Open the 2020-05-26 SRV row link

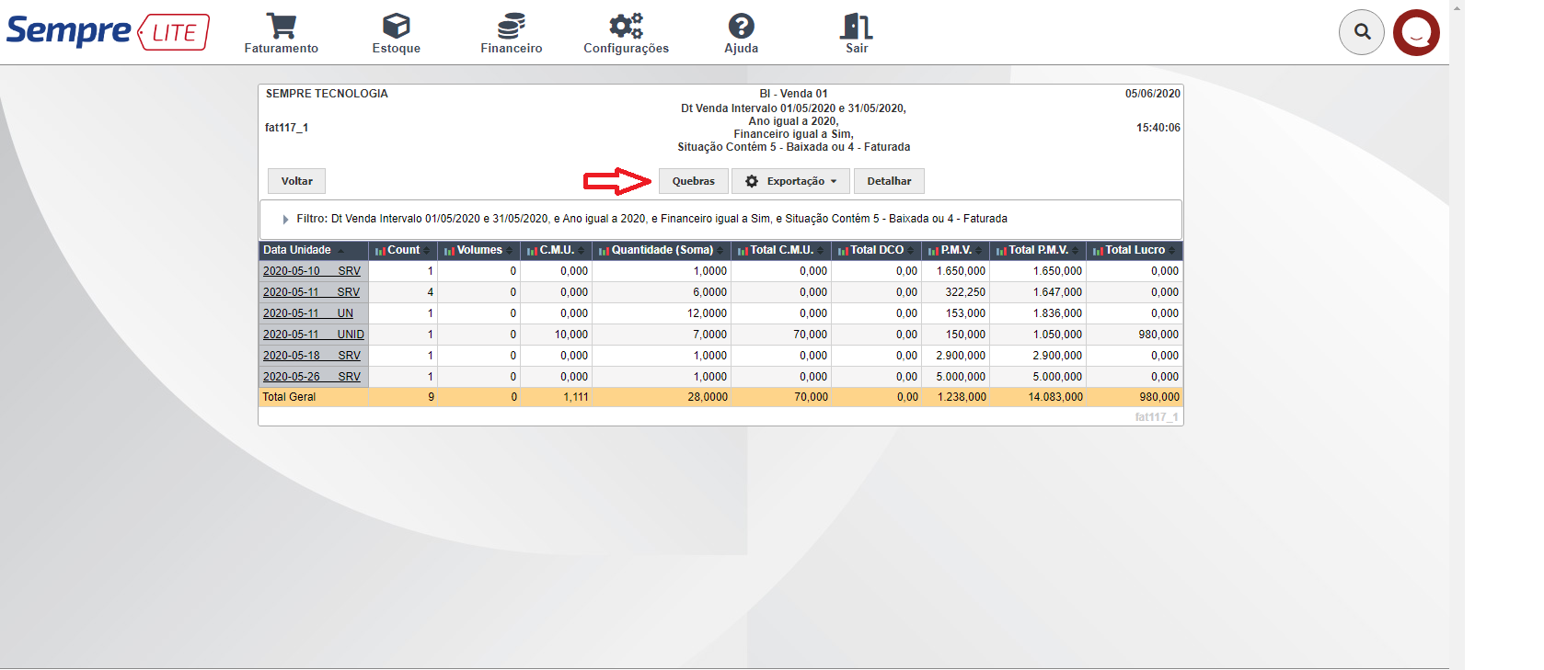coord(312,377)
